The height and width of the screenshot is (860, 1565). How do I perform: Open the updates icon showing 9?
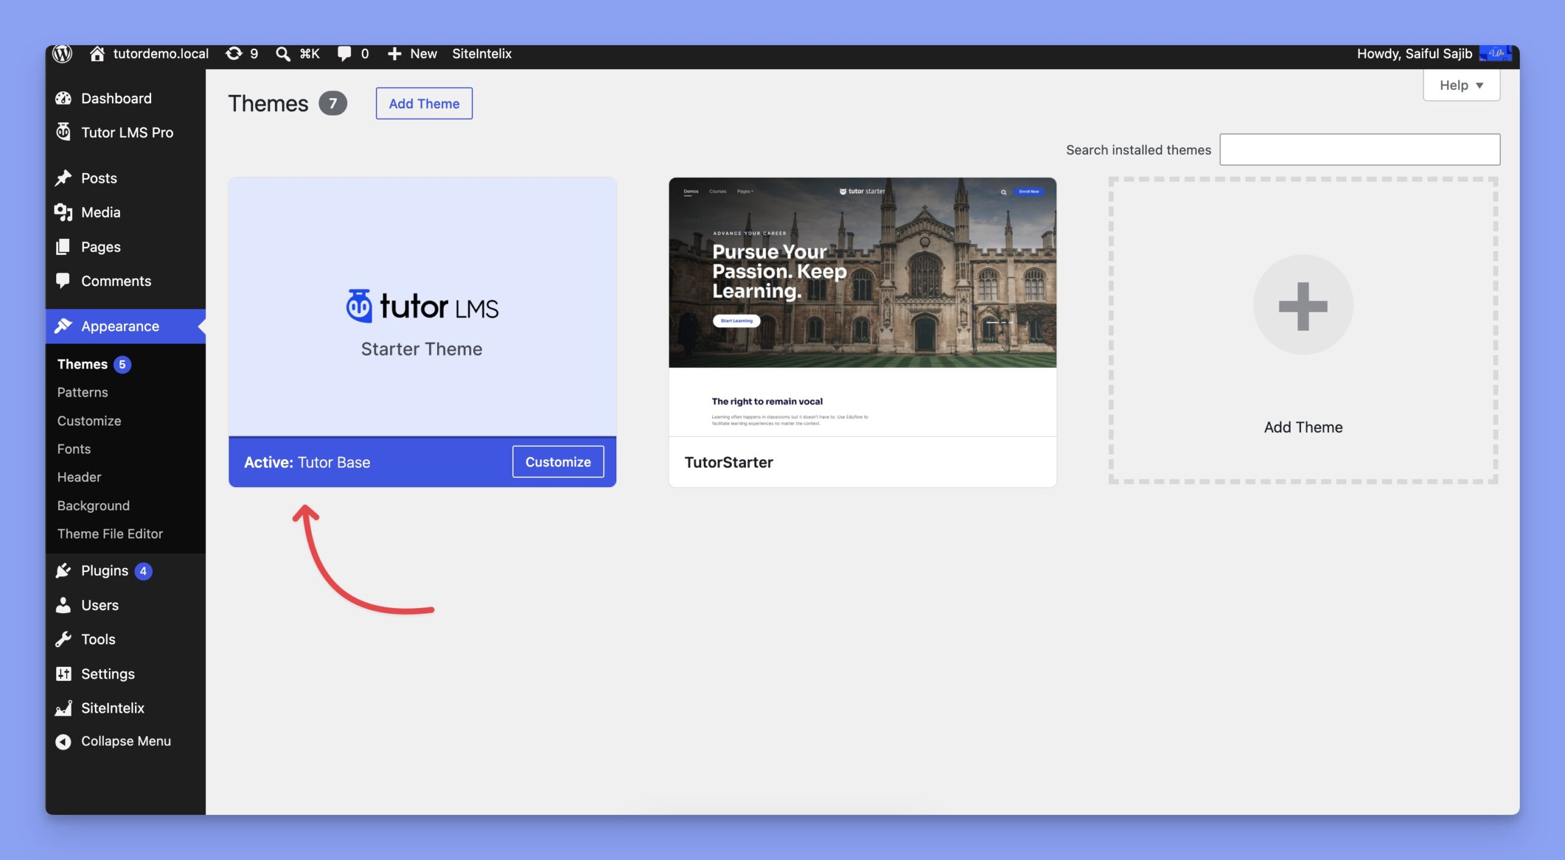tap(234, 54)
